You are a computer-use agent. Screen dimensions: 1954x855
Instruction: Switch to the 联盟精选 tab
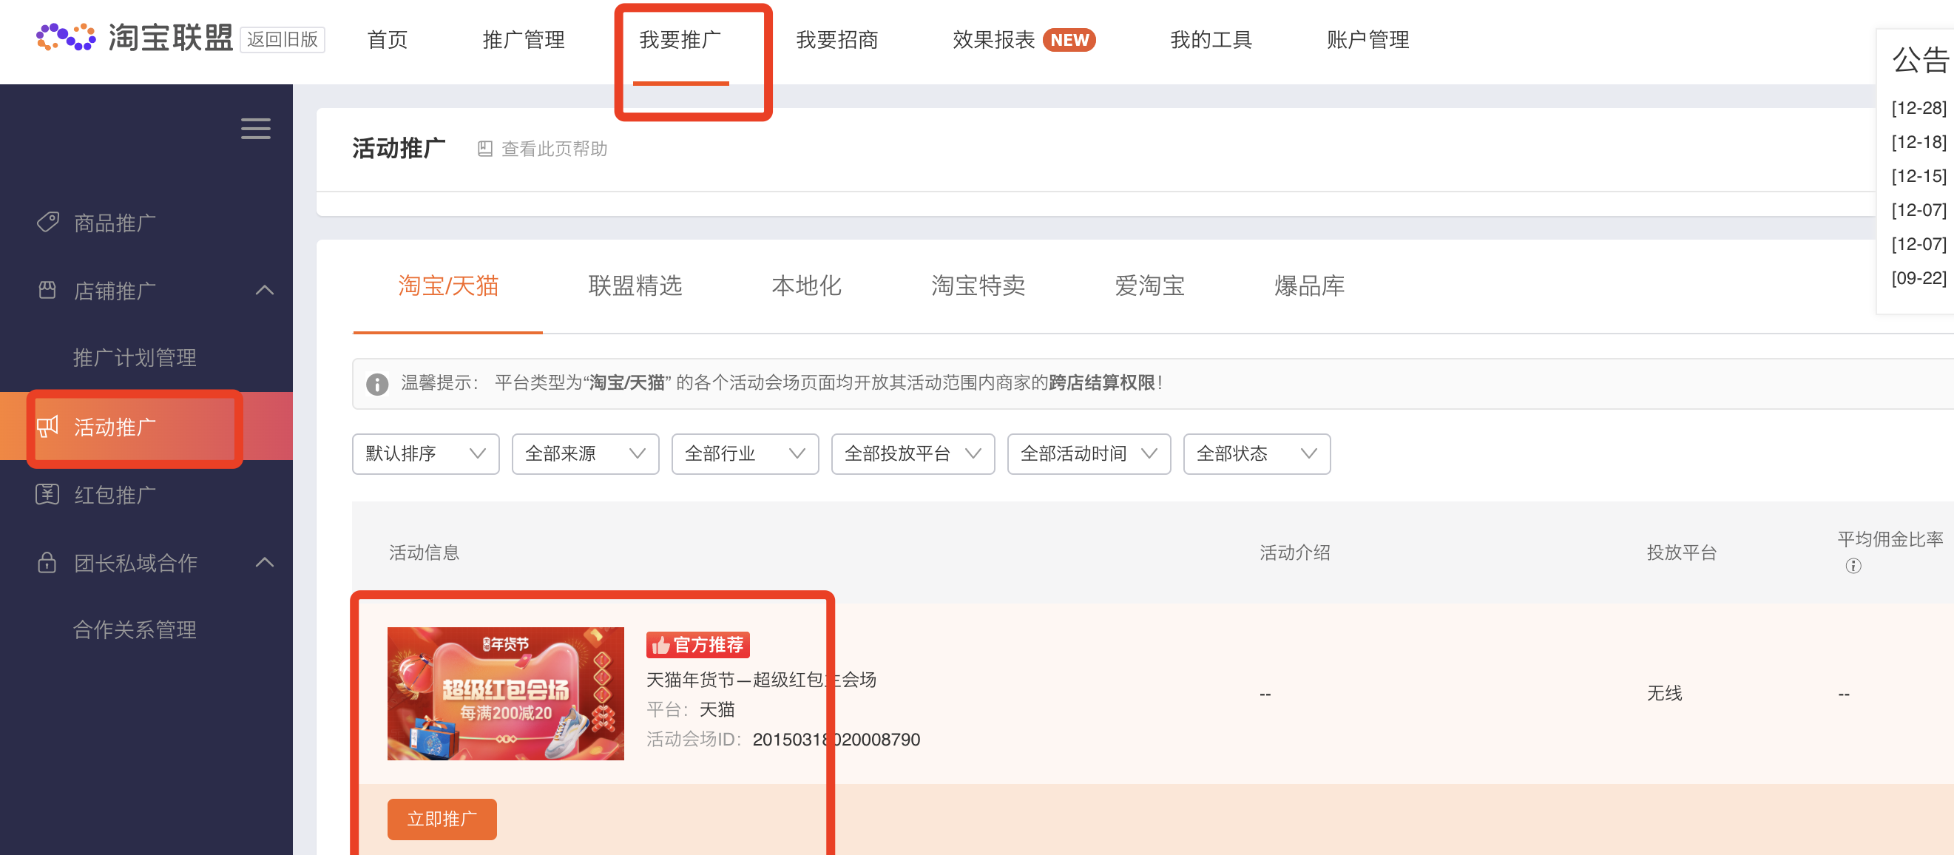pyautogui.click(x=635, y=286)
